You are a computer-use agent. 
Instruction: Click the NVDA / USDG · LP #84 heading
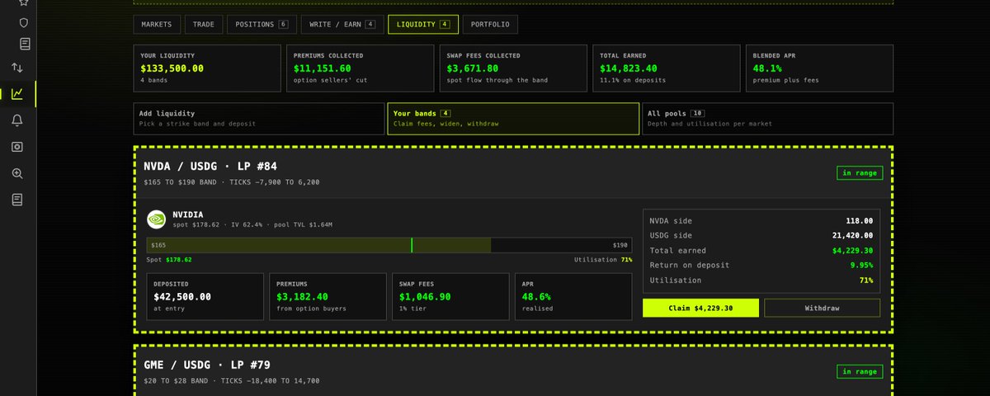210,167
